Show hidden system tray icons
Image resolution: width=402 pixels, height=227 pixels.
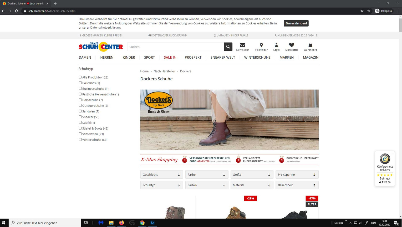[x=350, y=223]
